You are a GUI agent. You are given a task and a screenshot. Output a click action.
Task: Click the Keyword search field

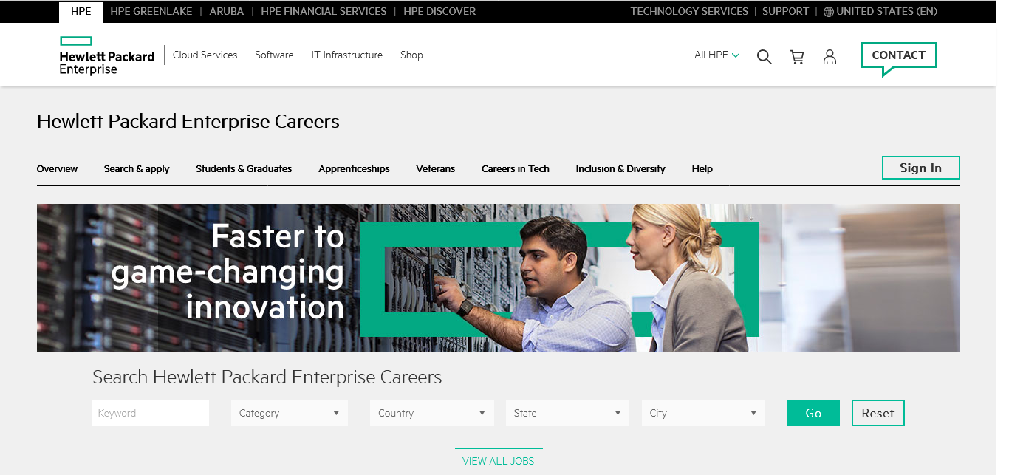[x=151, y=413]
